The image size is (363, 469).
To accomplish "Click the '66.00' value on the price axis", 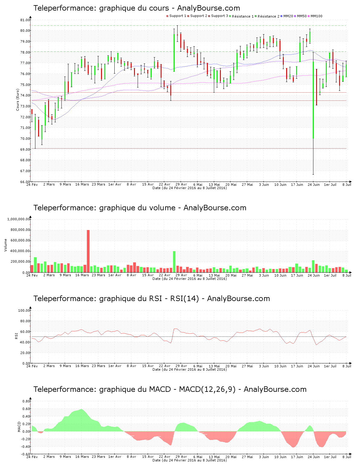I will [25, 182].
